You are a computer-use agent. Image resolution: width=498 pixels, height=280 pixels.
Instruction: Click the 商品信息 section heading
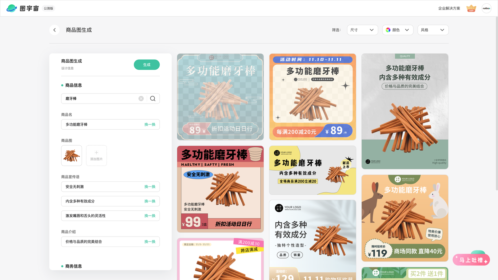[x=74, y=85]
